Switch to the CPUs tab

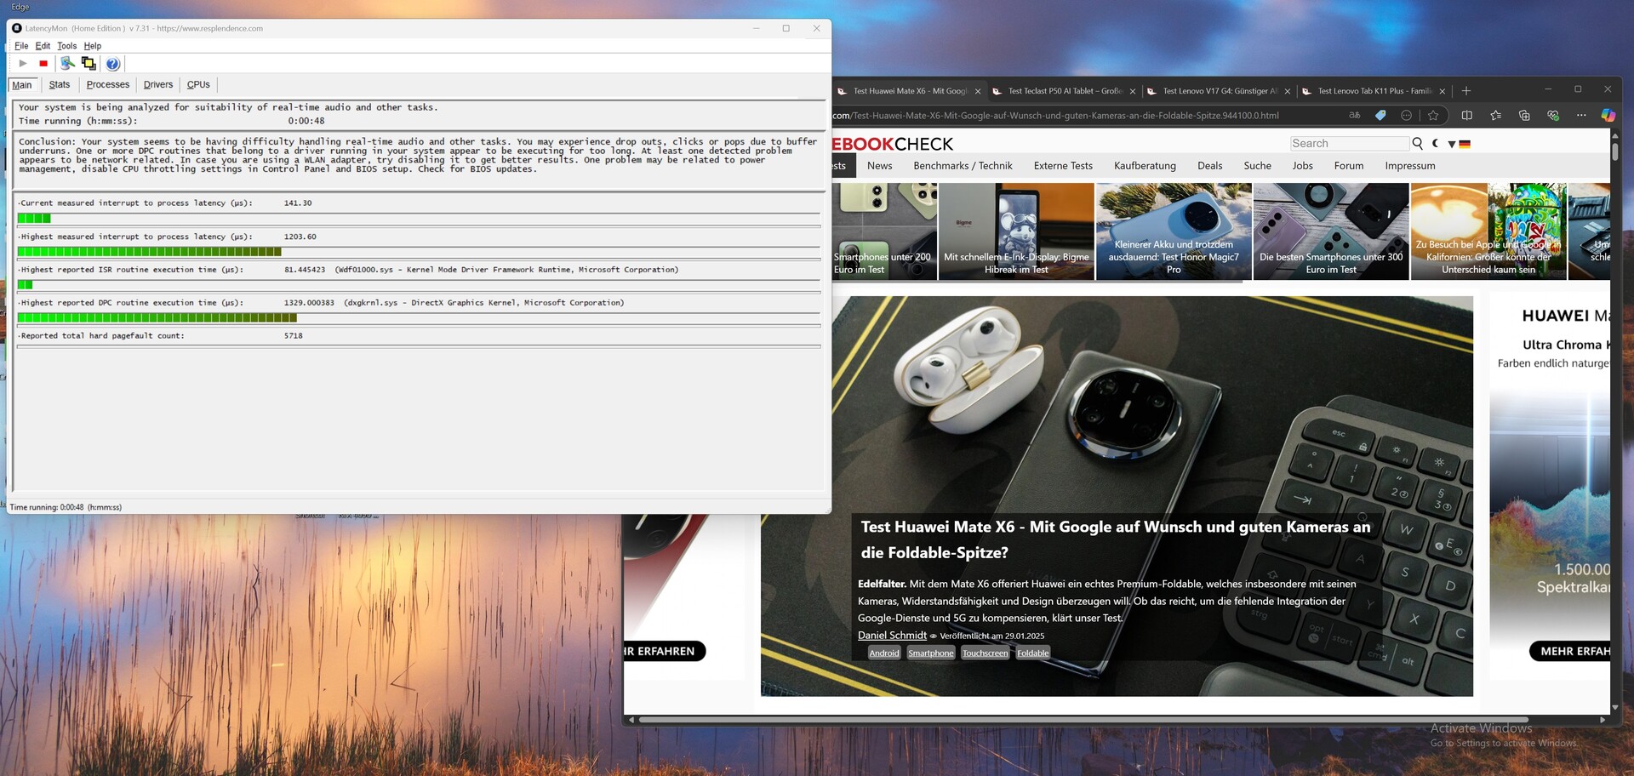tap(198, 85)
